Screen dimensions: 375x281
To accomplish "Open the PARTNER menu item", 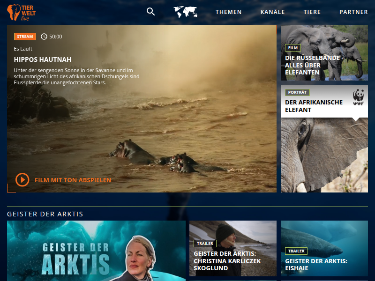I will 353,12.
